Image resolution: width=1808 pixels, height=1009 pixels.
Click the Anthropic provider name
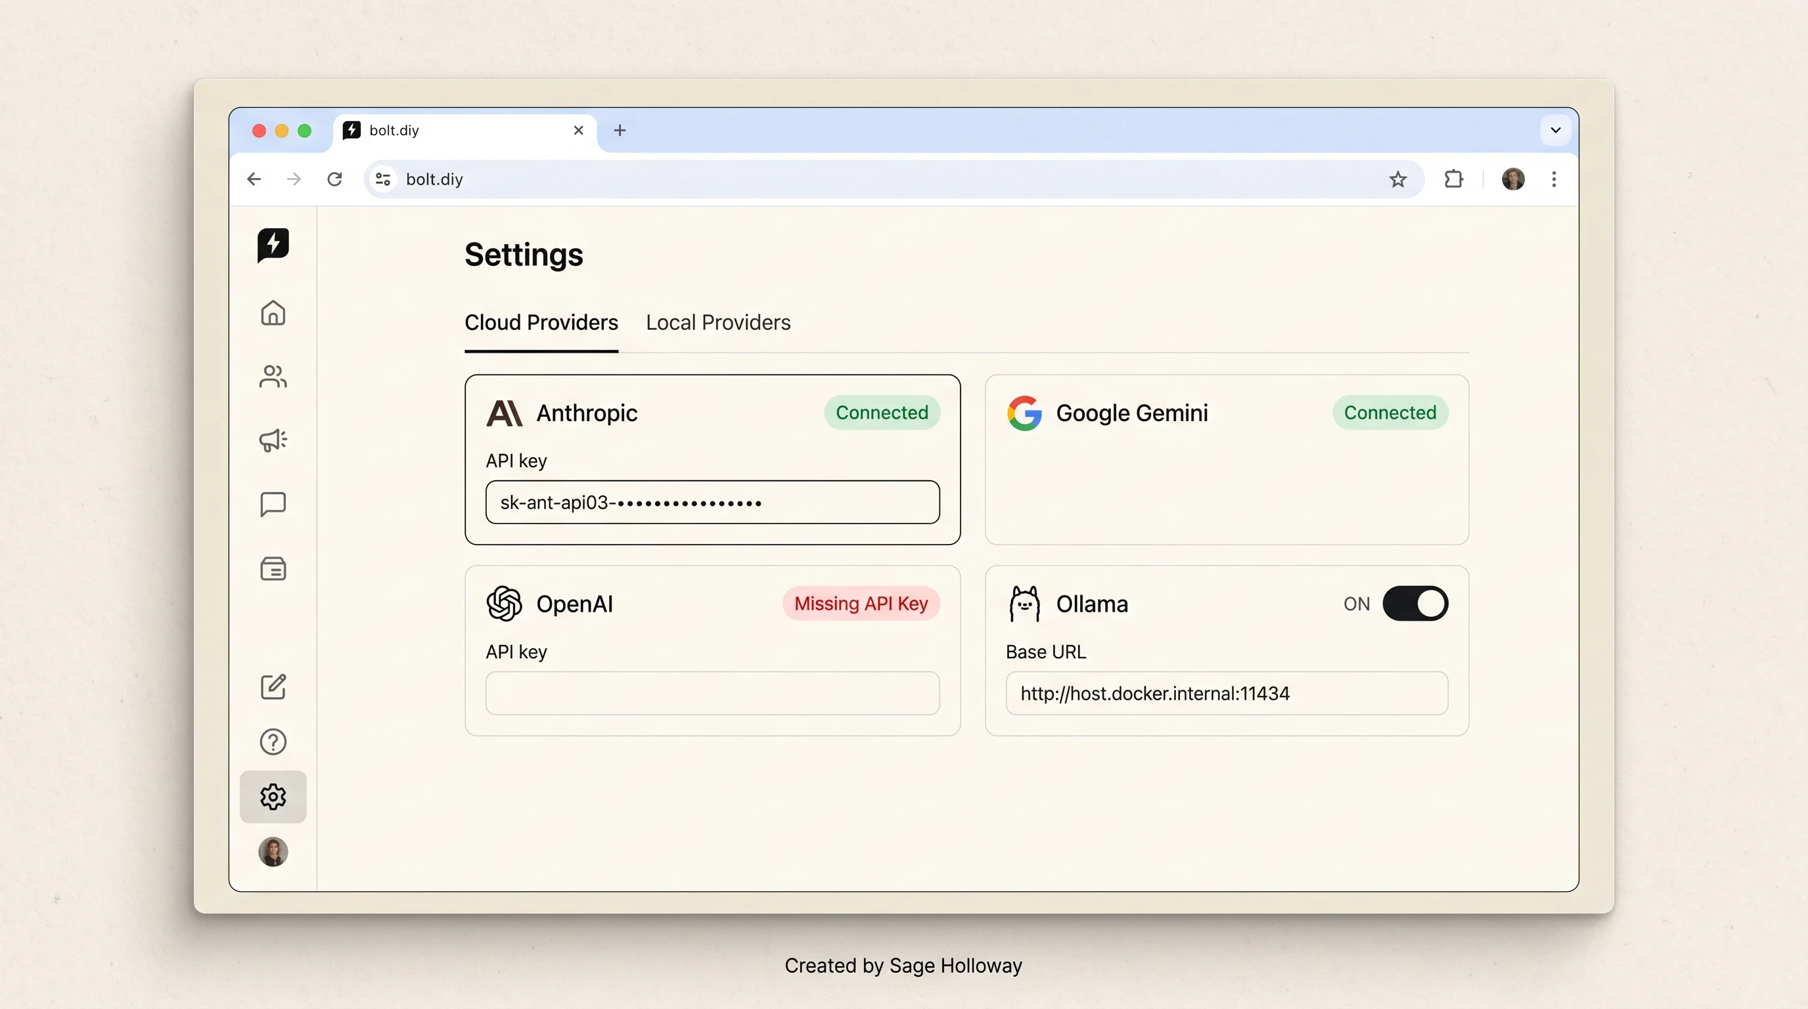tap(587, 413)
